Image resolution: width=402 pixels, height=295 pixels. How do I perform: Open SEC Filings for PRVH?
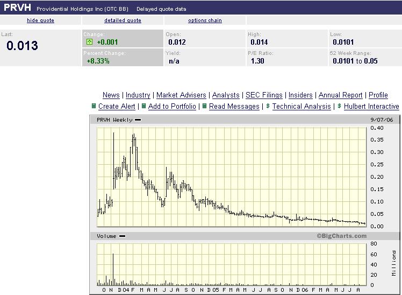pos(264,95)
